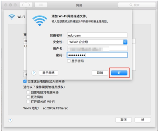
Task: Go forward with the toolbar forward arrow
Action: 29,5
